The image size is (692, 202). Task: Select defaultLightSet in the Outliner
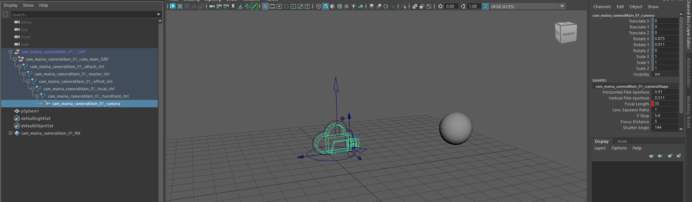35,118
